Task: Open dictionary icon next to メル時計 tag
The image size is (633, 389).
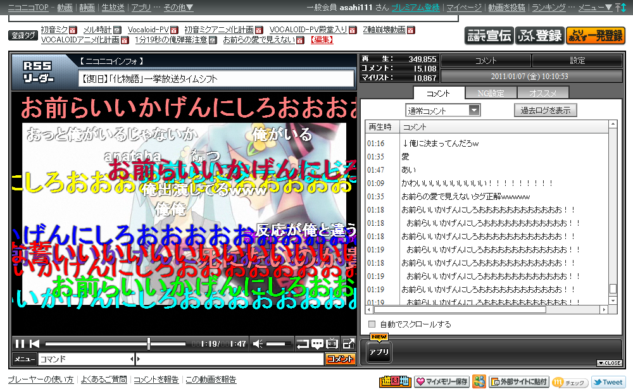Action: [x=117, y=30]
